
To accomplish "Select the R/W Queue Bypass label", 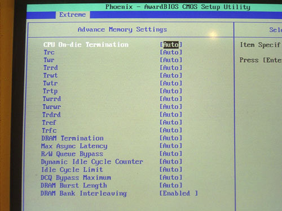I will [x=72, y=154].
